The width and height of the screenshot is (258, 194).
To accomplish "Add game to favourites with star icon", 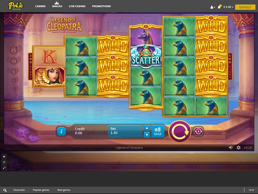I will tap(4, 162).
